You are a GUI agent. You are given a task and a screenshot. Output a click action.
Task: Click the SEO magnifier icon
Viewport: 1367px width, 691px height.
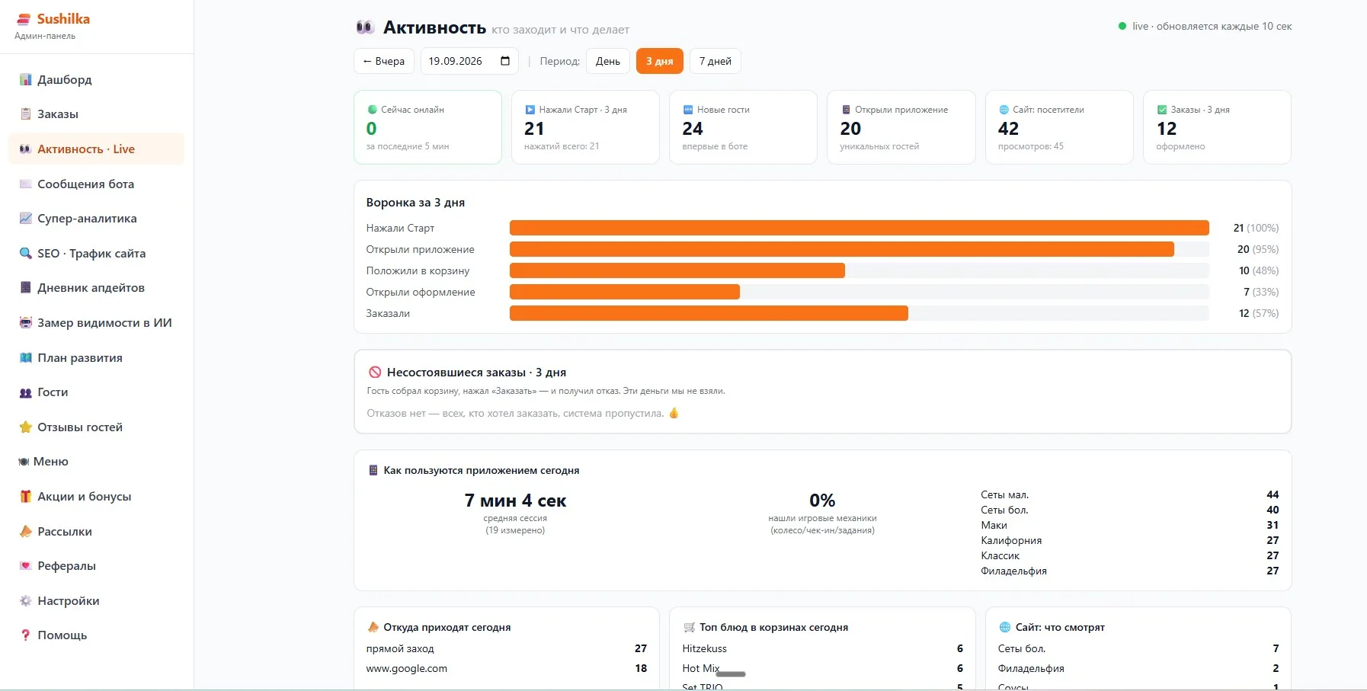click(x=26, y=254)
